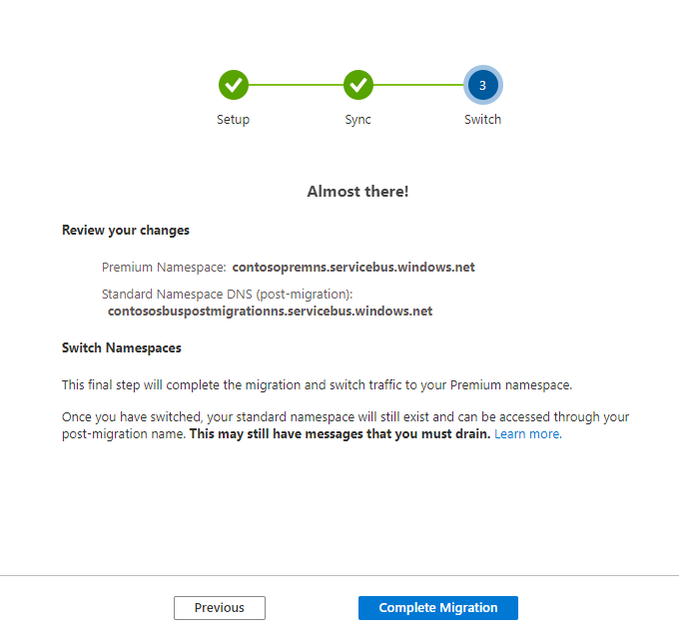Click the Standard Namespace DNS (post-migration) label
This screenshot has height=643, width=679.
228,294
